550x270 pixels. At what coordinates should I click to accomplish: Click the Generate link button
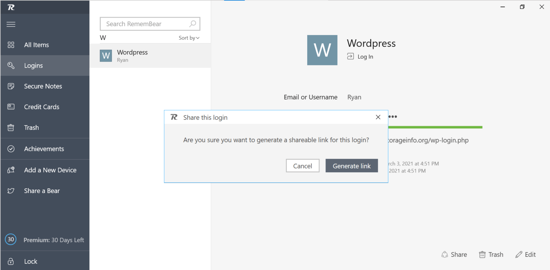(x=352, y=166)
